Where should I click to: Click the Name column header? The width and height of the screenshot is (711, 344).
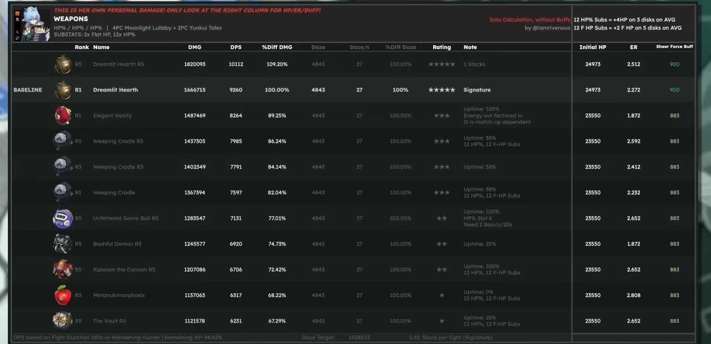[x=101, y=47]
